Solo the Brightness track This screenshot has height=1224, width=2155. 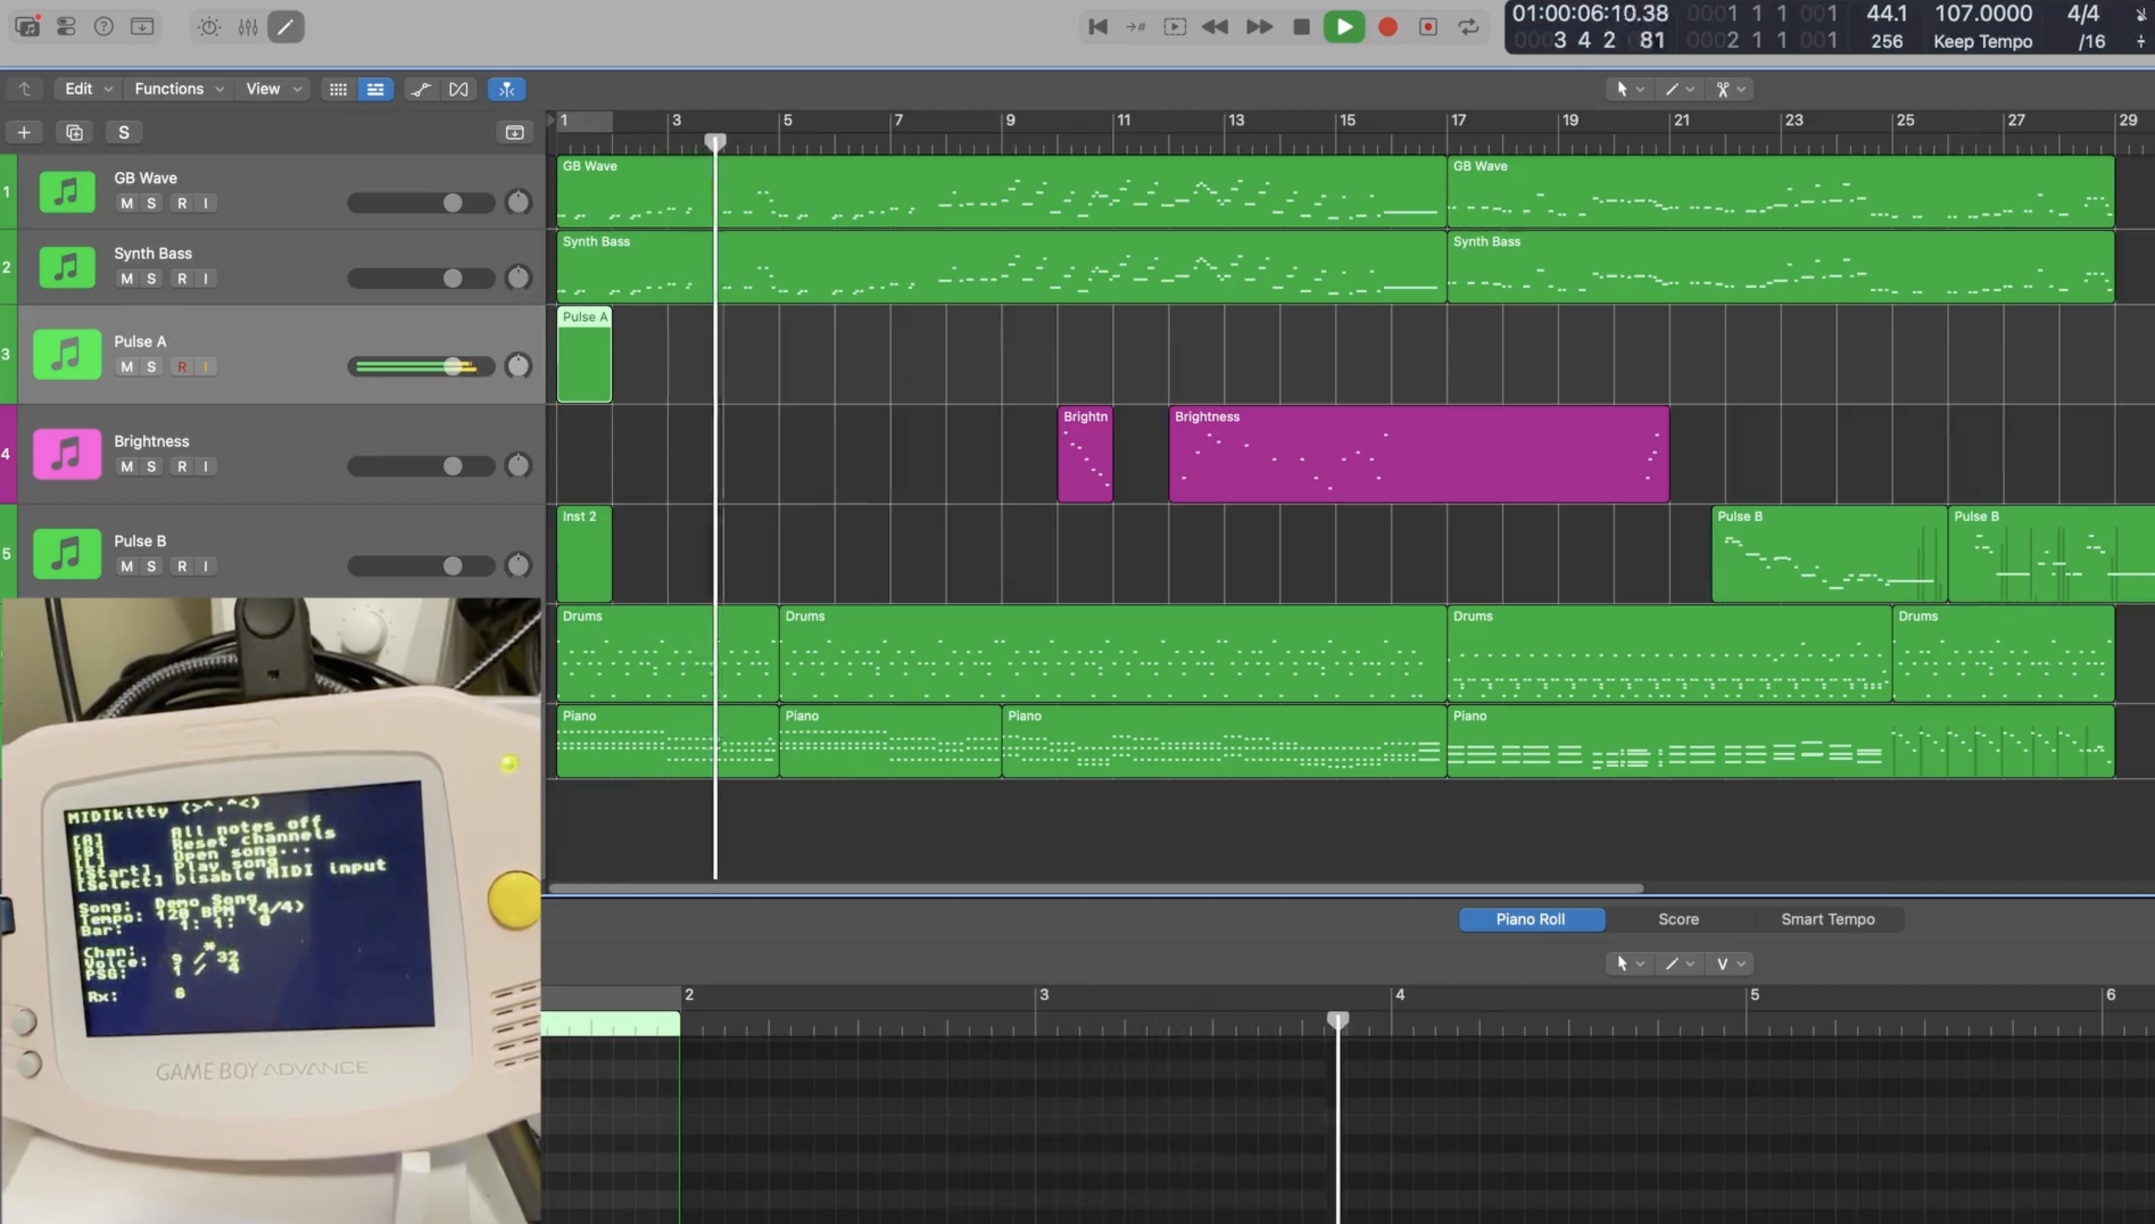coord(151,466)
